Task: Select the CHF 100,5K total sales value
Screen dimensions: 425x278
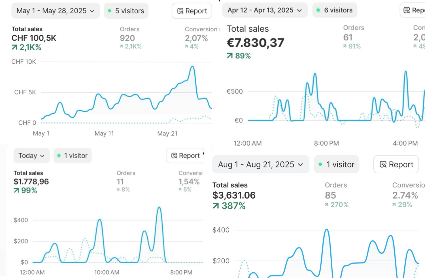Action: pos(34,38)
